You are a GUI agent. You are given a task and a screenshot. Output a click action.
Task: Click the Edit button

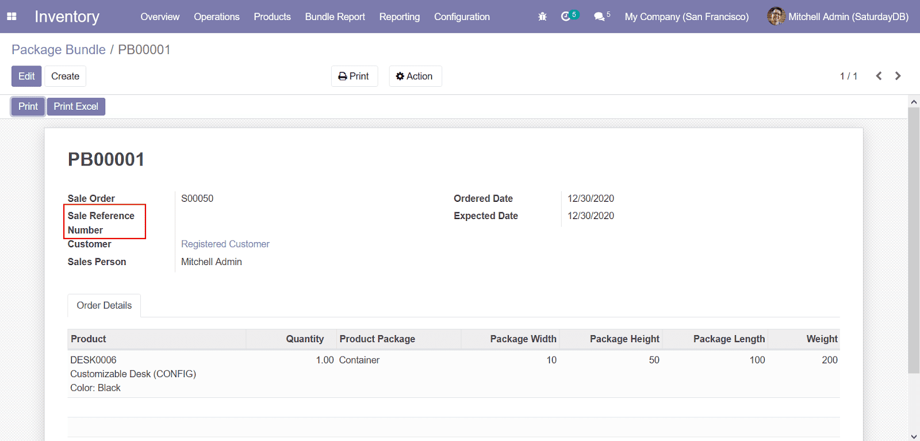(x=26, y=76)
